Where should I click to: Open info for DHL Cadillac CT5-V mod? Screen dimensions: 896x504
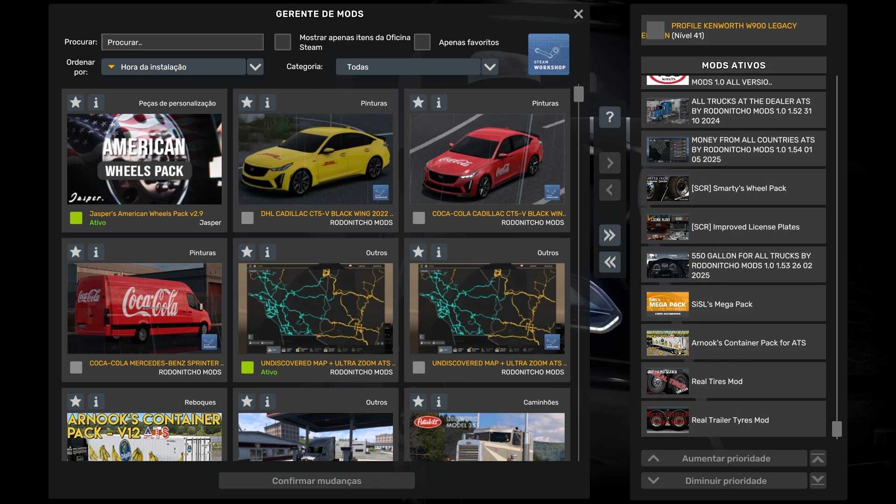[267, 102]
